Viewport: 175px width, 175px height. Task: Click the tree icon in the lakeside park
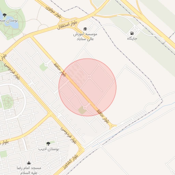tap(4, 15)
